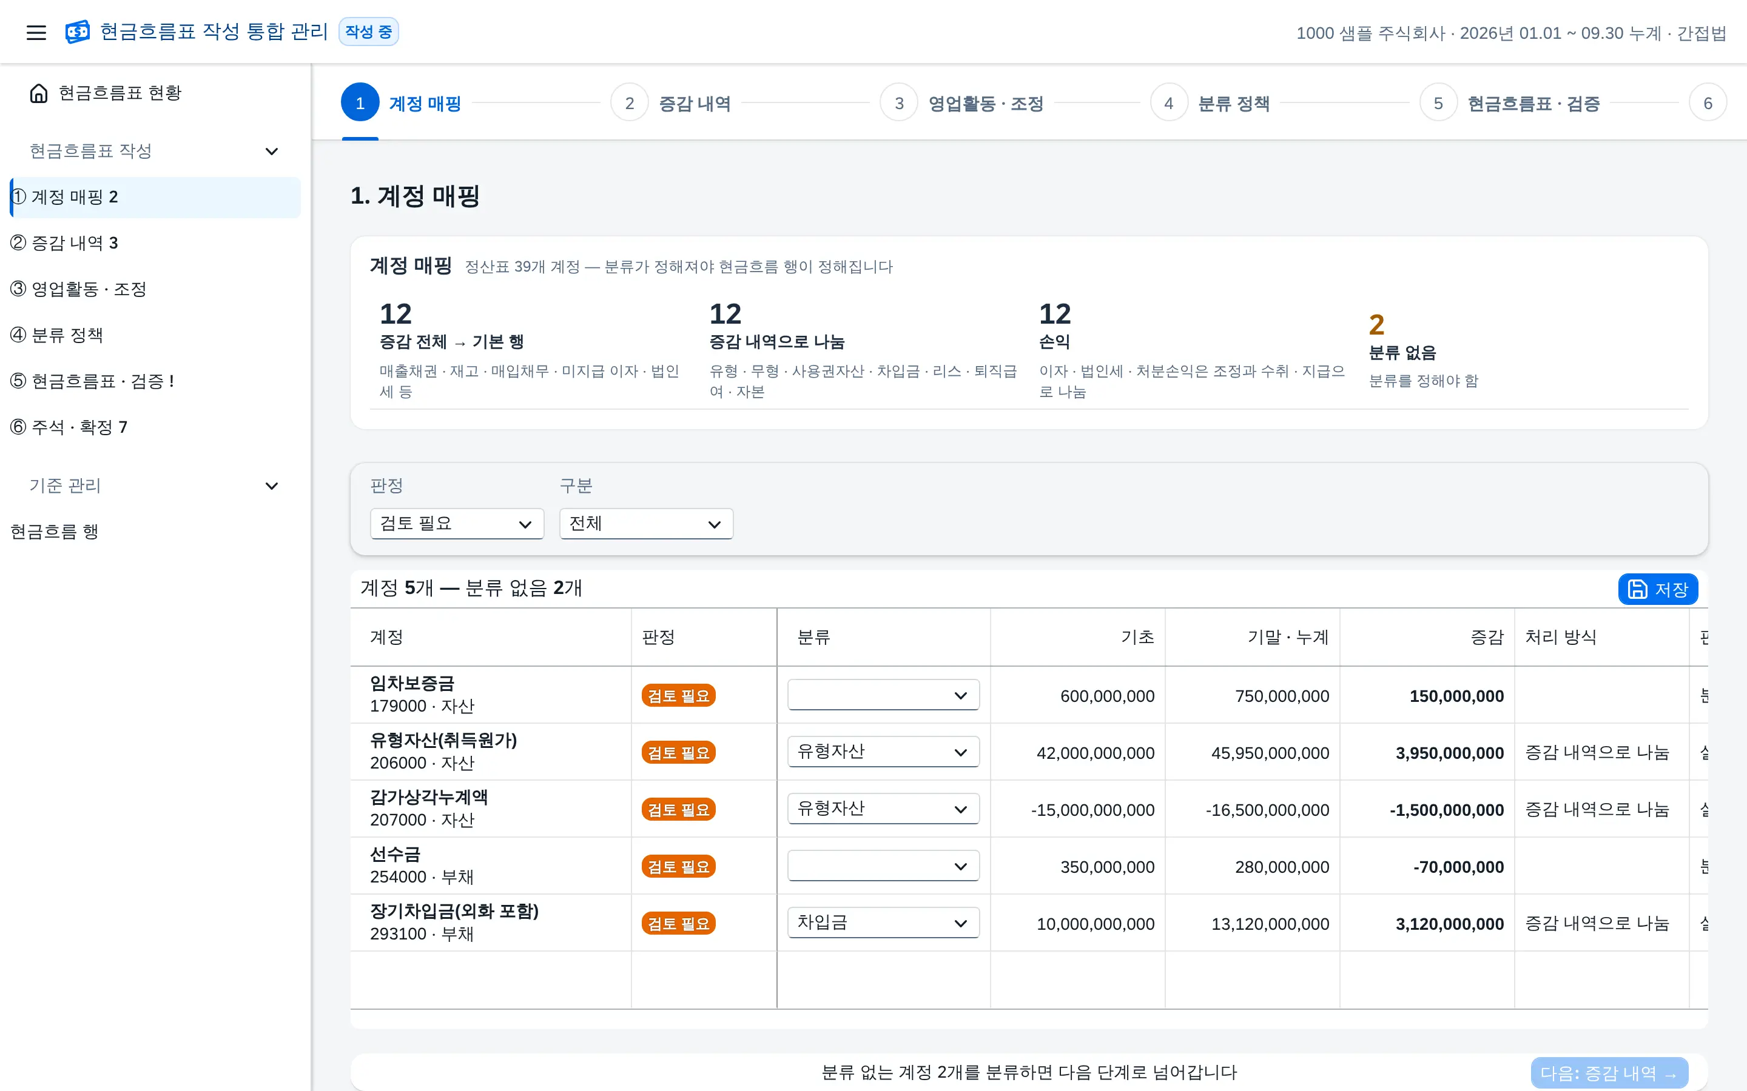Open the 판정 filter dropdown showing 검토 필요

[457, 524]
